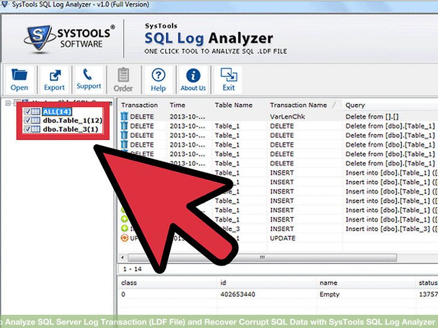Sort by Transaction column header
The width and height of the screenshot is (438, 328).
click(x=140, y=105)
